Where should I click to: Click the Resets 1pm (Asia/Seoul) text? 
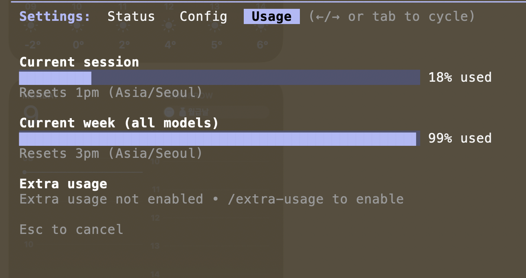click(x=111, y=93)
